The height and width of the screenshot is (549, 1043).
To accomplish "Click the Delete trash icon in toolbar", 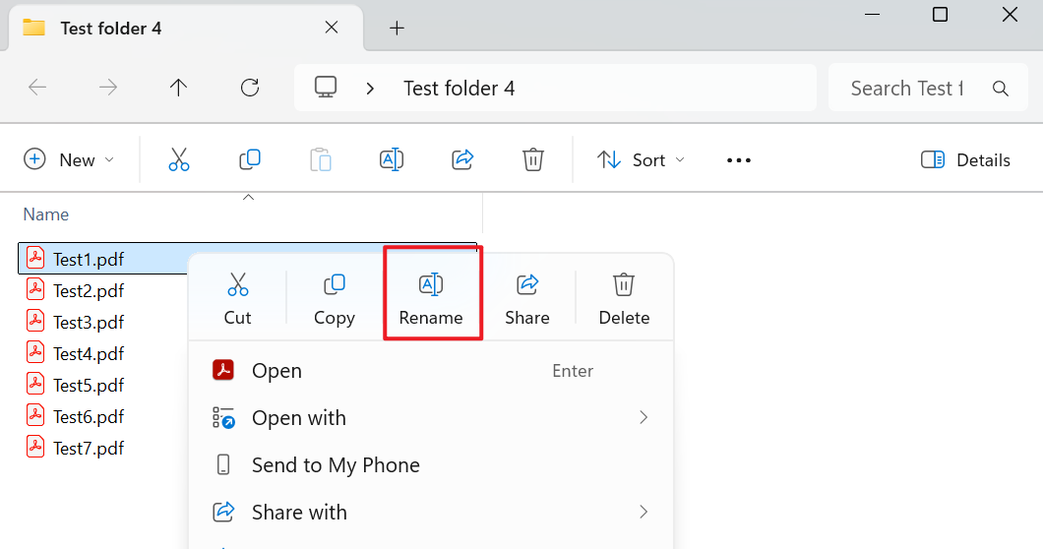I will (532, 159).
